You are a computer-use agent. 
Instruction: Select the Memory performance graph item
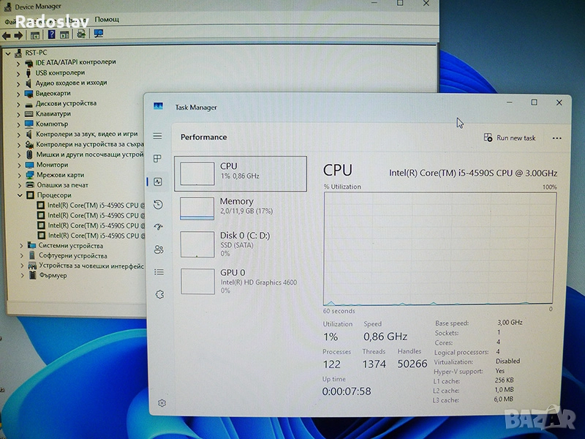(241, 208)
